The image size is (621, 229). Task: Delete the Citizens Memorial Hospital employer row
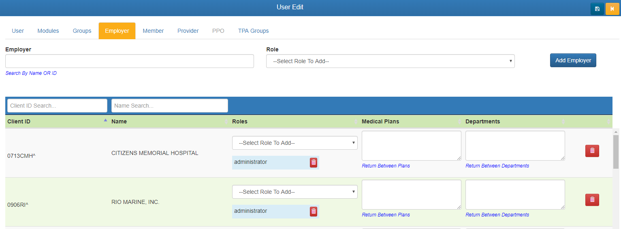click(x=592, y=151)
